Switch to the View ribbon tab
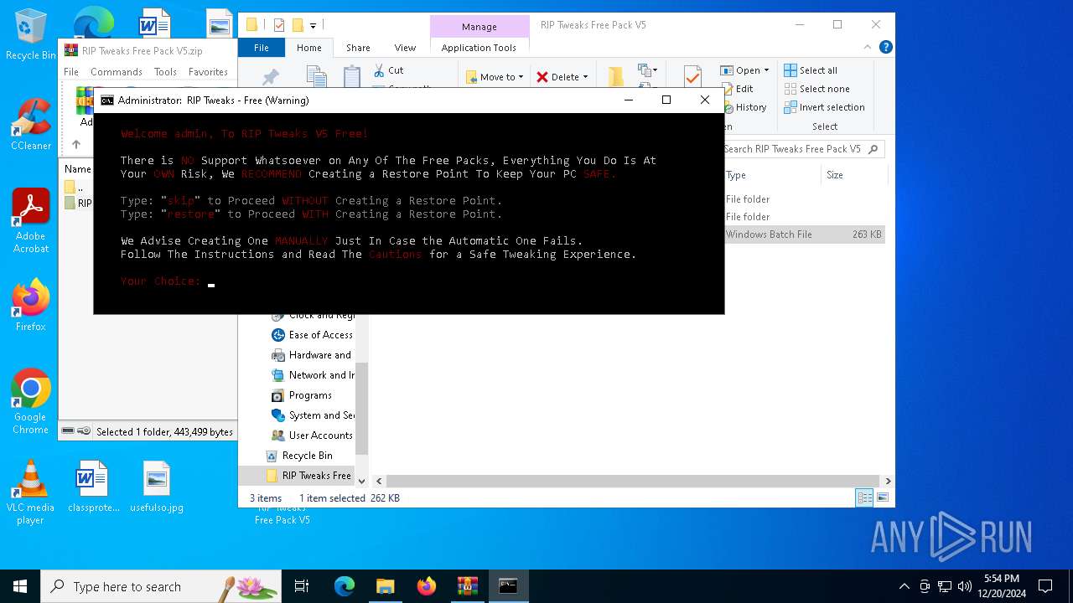 405,48
